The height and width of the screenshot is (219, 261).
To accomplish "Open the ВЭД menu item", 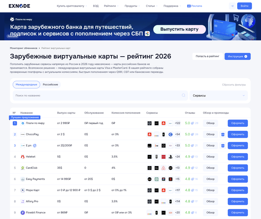I will 96,6.
